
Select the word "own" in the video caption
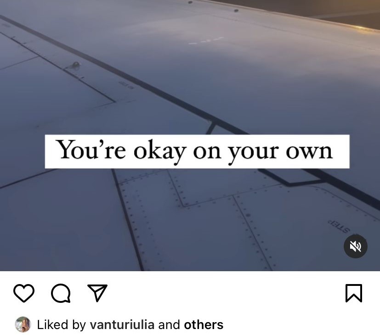coord(309,152)
